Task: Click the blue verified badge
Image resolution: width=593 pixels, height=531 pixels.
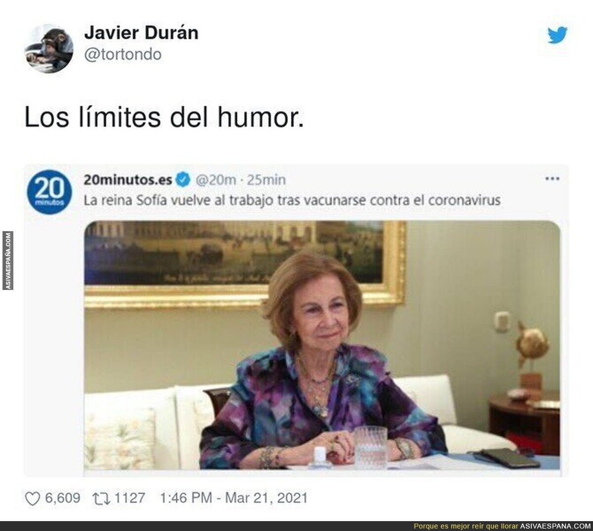Action: (x=183, y=180)
